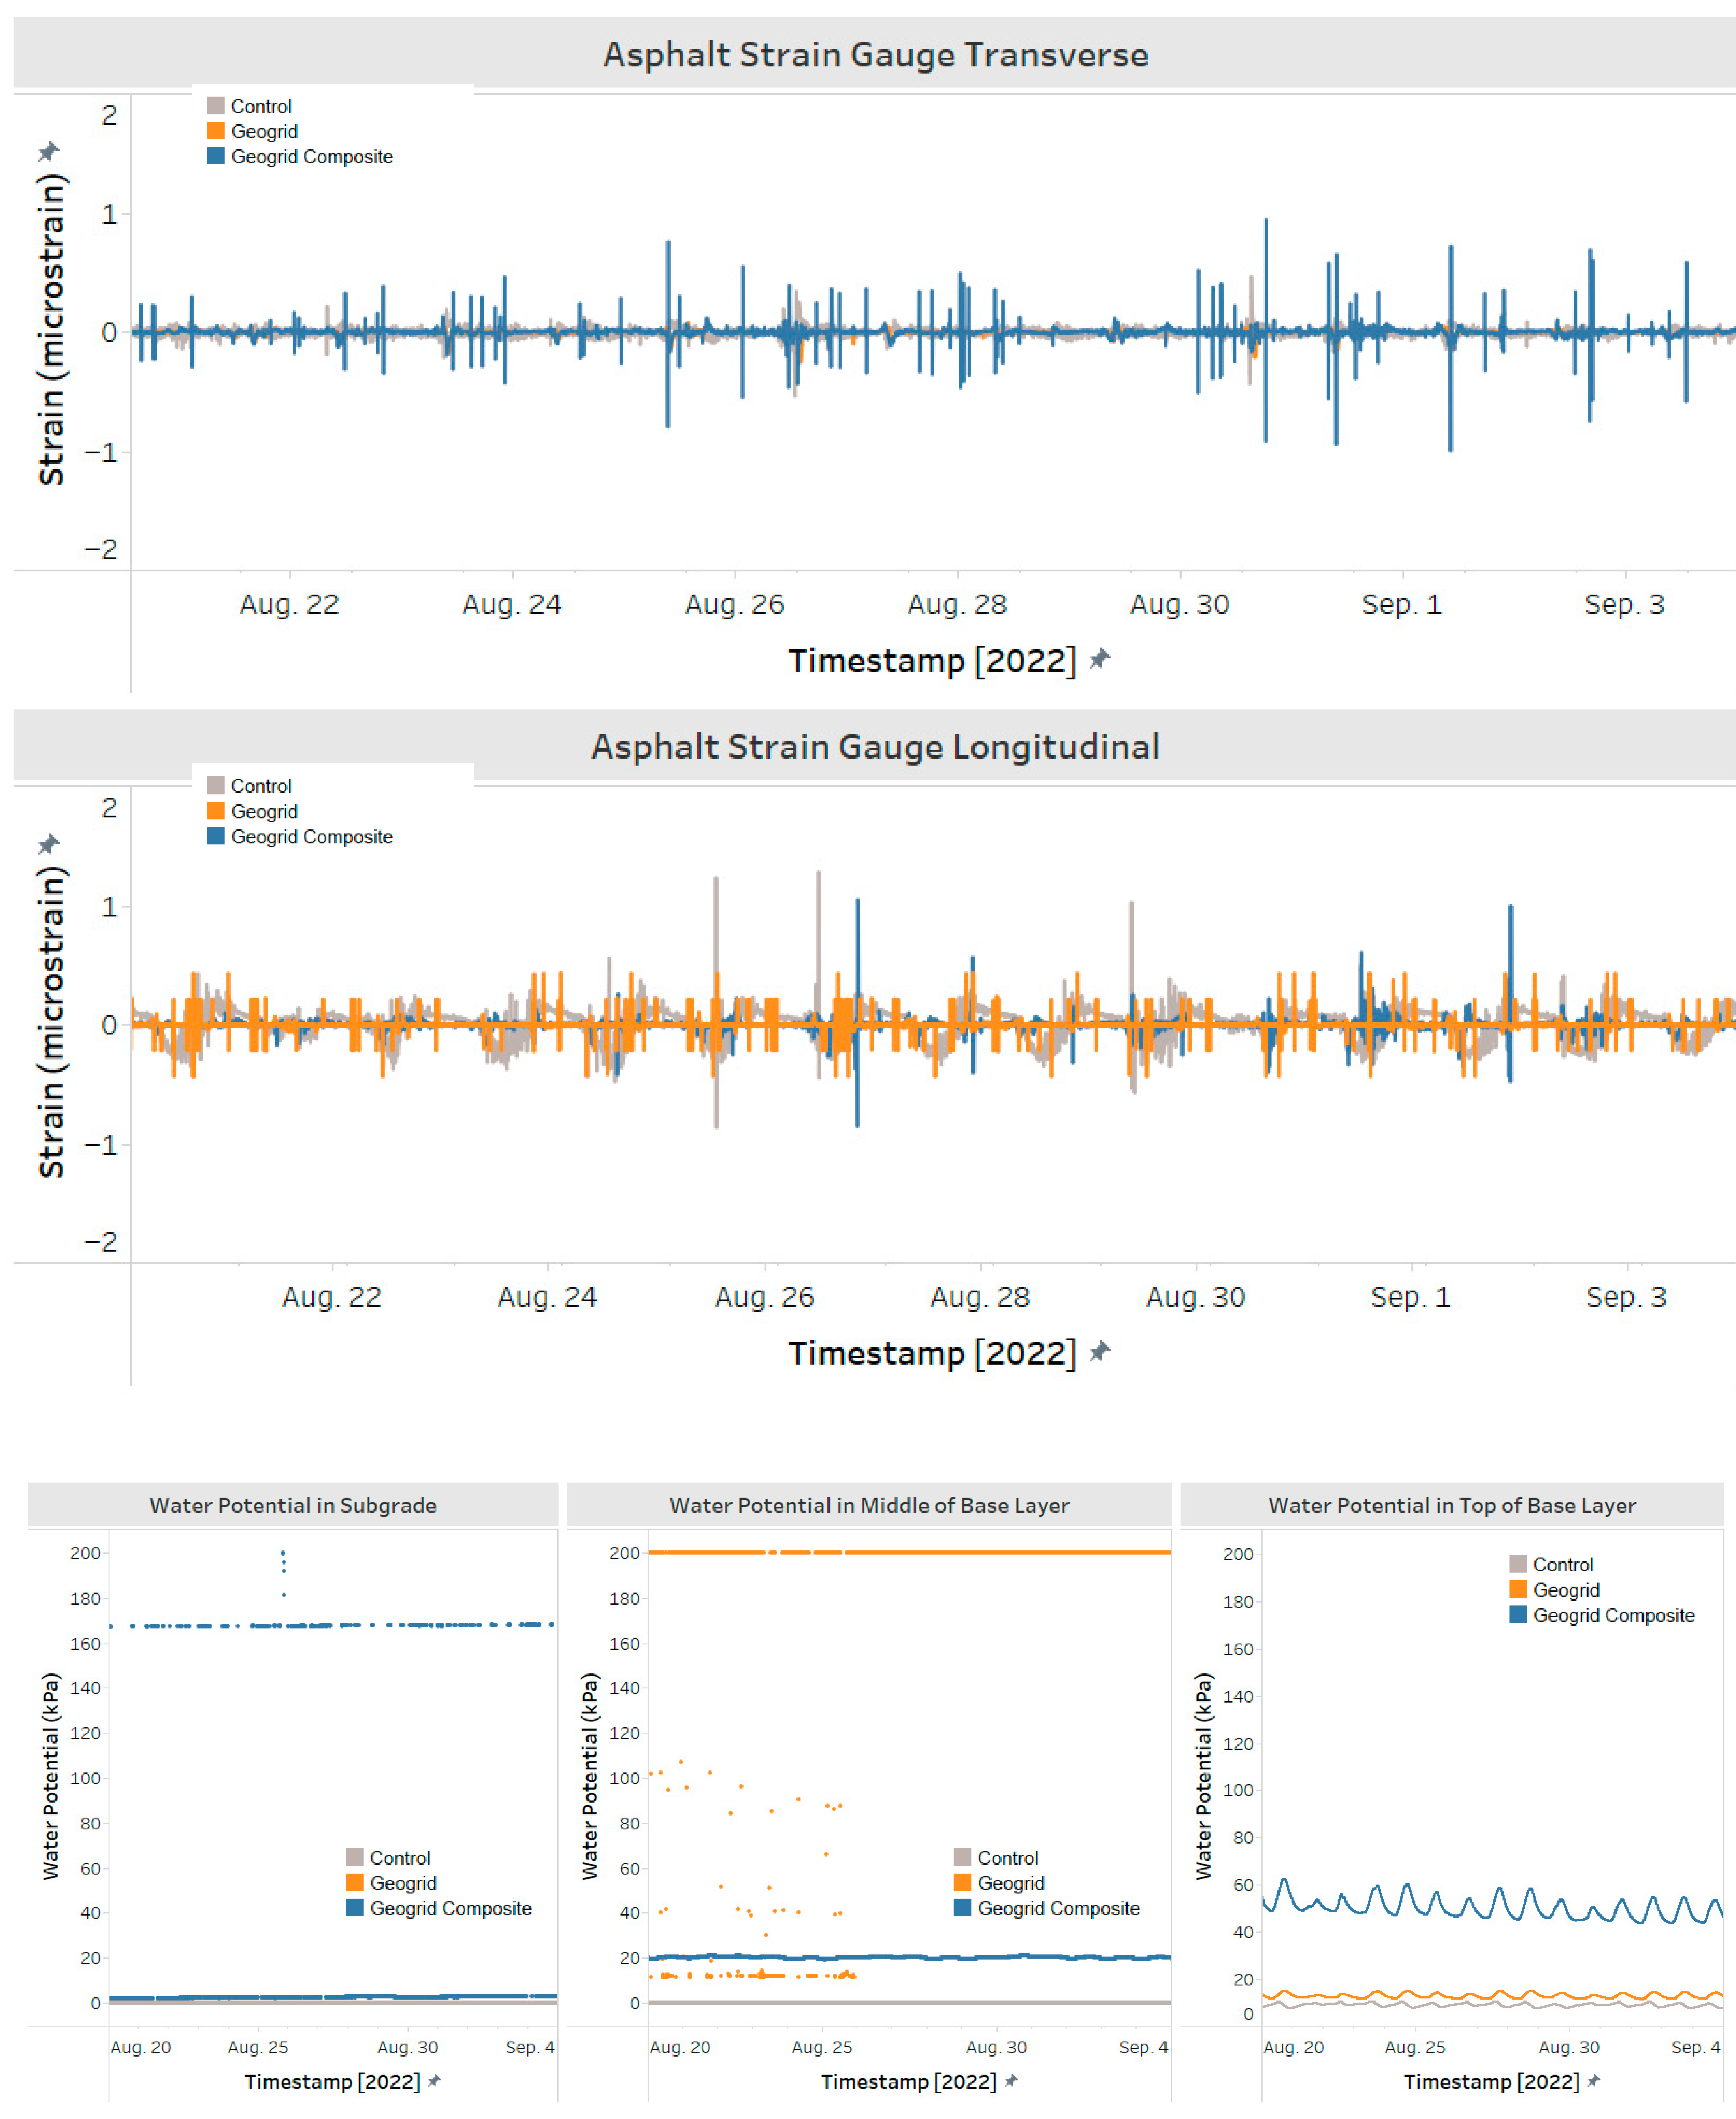Click Water Potential in Top of Base Layer header
The image size is (1736, 2119).
(x=1452, y=1505)
